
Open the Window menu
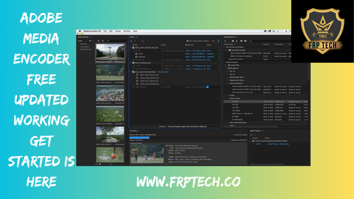(127, 31)
